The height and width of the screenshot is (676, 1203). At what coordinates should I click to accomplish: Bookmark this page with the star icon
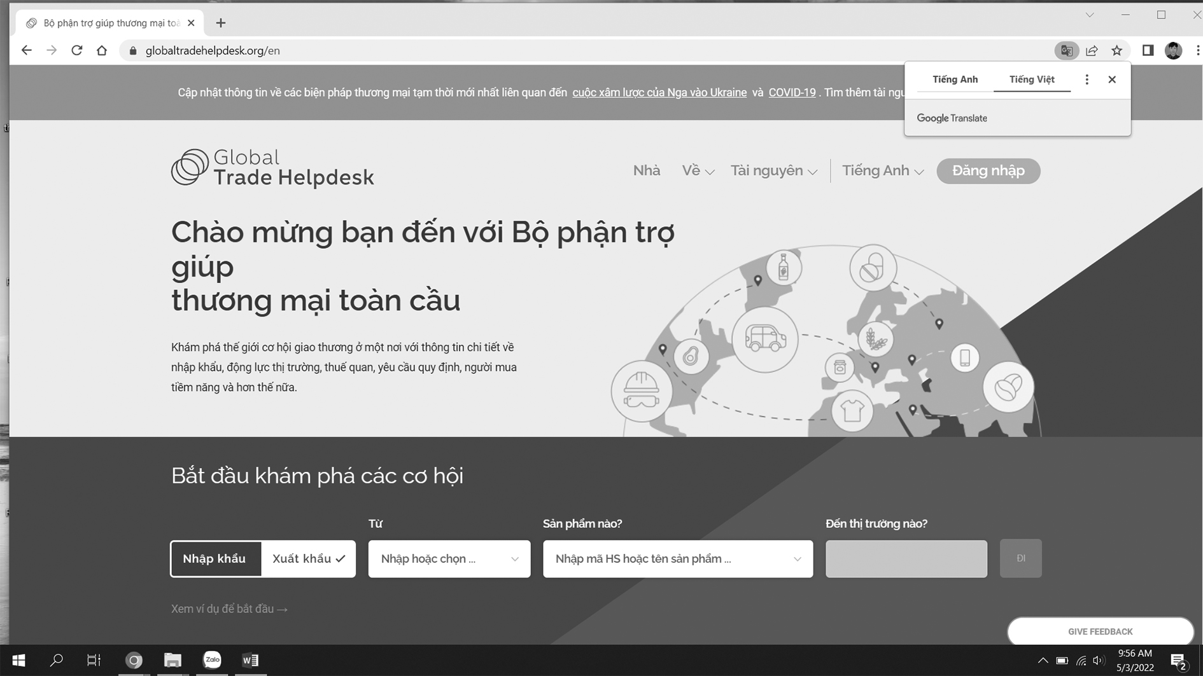tap(1116, 51)
